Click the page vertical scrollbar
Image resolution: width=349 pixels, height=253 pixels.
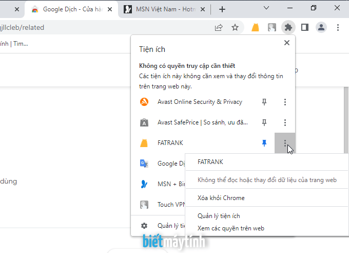[346, 120]
